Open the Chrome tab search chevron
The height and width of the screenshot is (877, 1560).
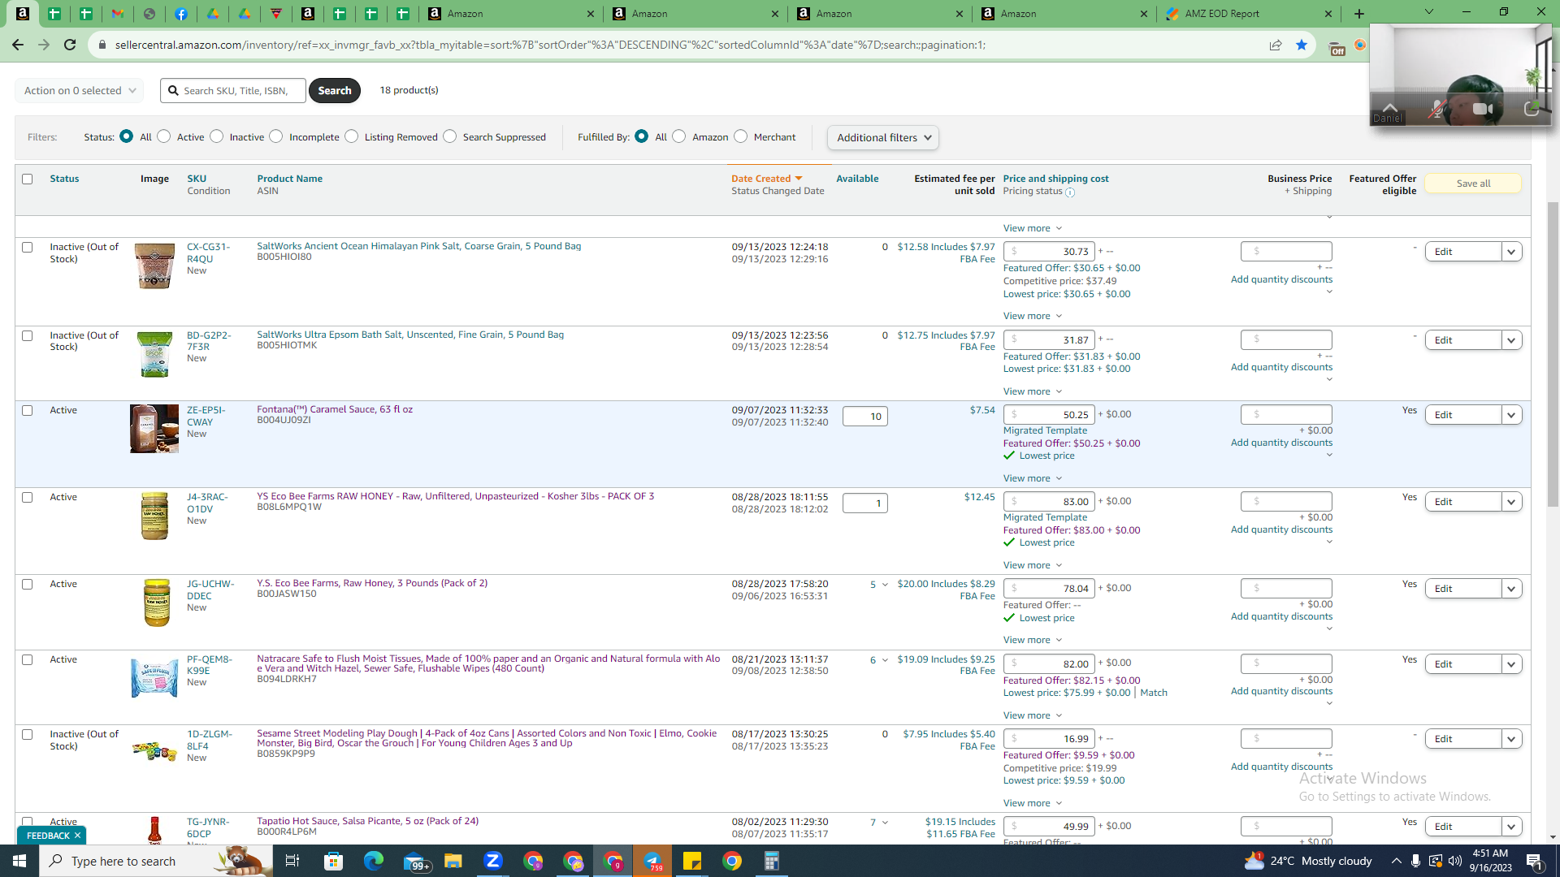pyautogui.click(x=1429, y=12)
